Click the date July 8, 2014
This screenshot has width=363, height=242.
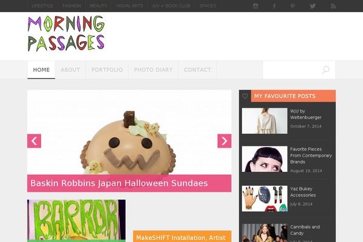pyautogui.click(x=301, y=204)
